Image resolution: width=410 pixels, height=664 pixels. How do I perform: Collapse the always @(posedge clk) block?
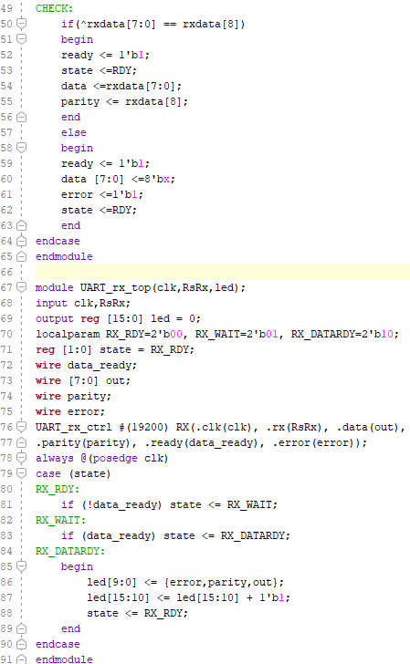click(21, 458)
